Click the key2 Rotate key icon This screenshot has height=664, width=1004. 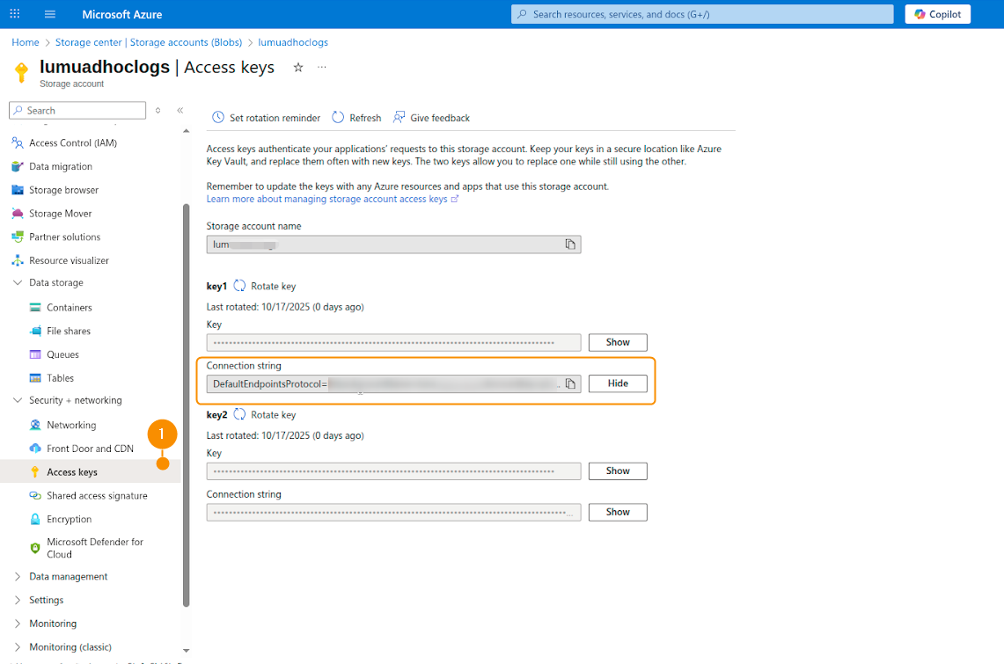coord(239,414)
